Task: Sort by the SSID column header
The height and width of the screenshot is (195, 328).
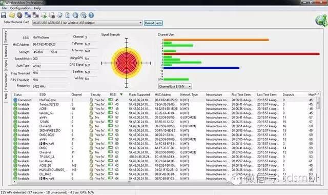Action: (x=43, y=94)
